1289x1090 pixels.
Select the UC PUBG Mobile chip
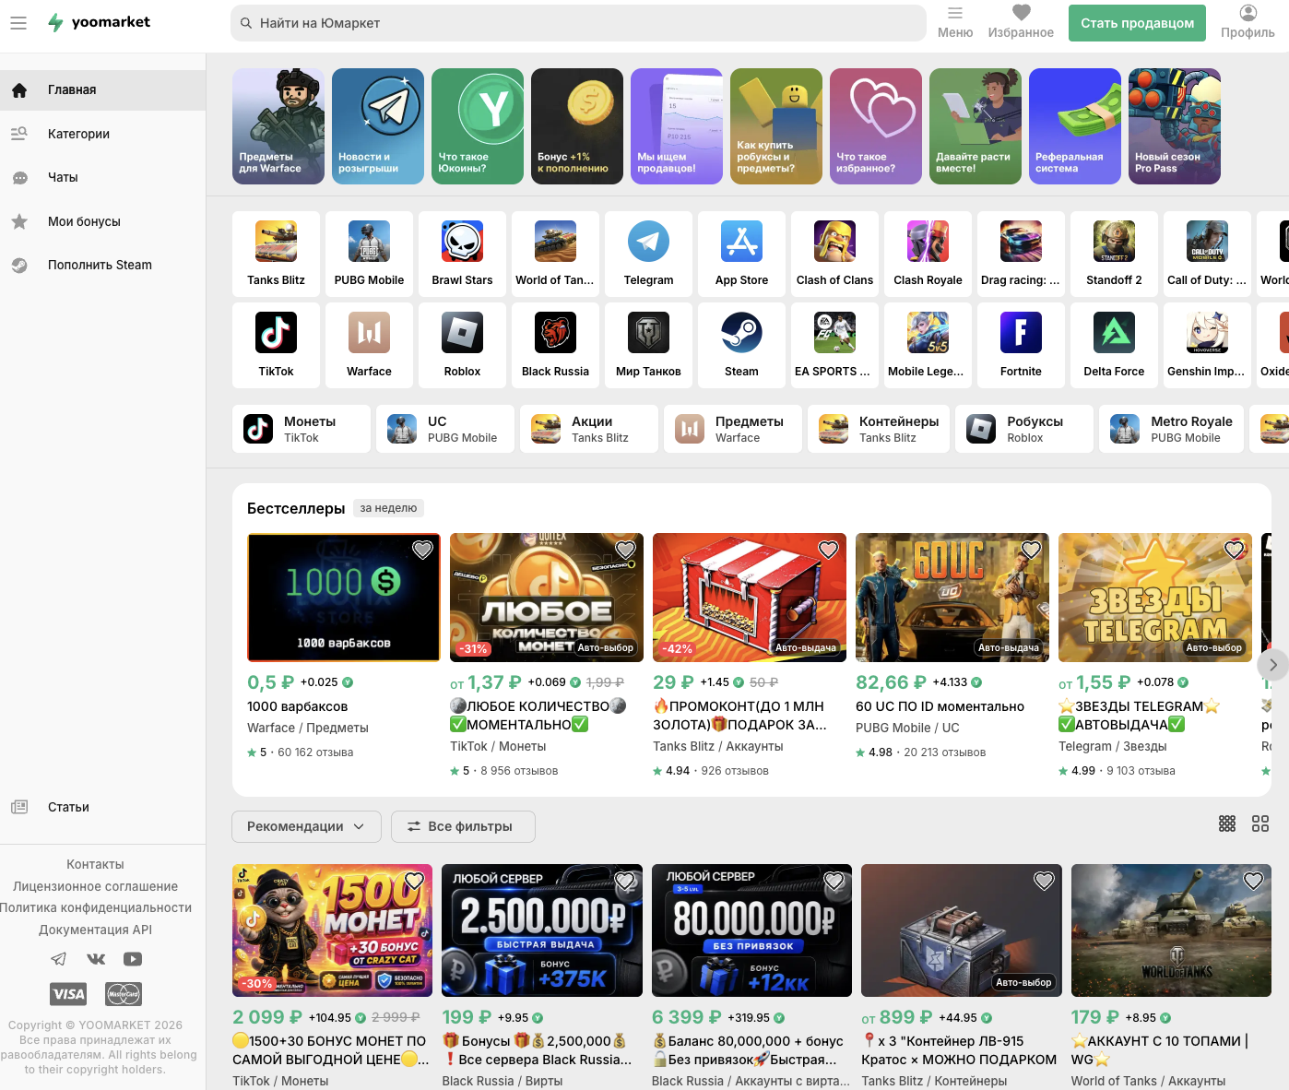[445, 429]
